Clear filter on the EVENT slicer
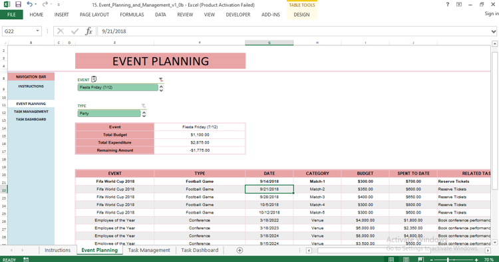The height and width of the screenshot is (262, 499). click(x=161, y=80)
